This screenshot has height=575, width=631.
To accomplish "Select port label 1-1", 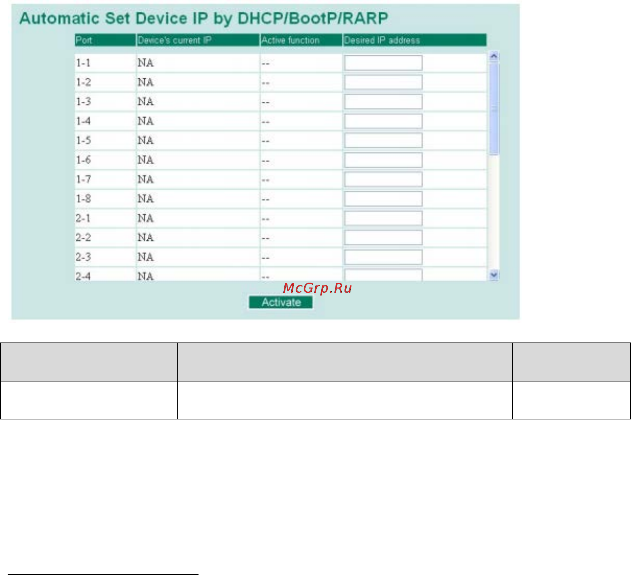I will click(83, 63).
